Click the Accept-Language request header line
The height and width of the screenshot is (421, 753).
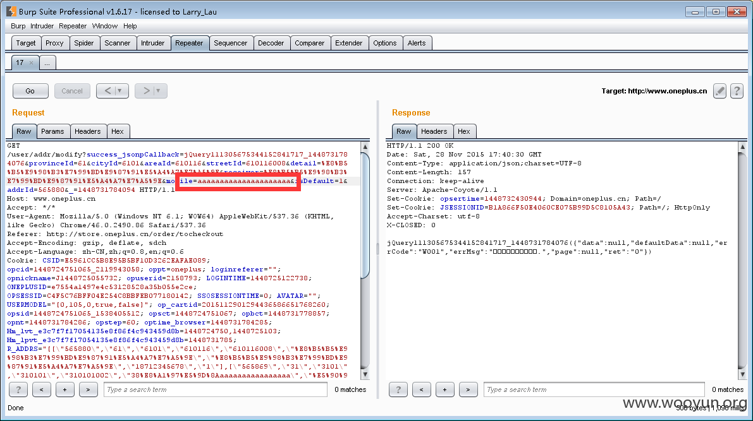[x=95, y=252]
